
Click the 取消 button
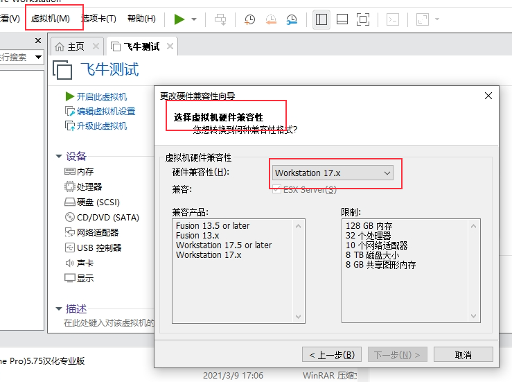point(464,354)
